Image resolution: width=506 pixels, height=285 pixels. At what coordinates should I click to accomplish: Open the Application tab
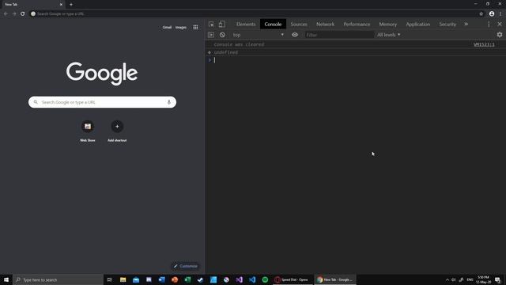tap(418, 25)
